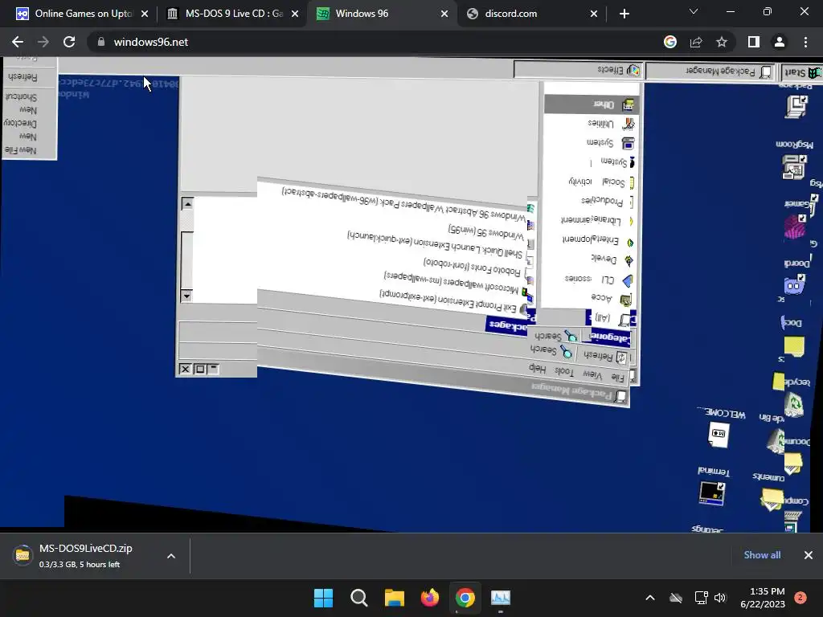Click the Refresh button in Package Manager toolbar
The width and height of the screenshot is (823, 617).
pos(605,356)
